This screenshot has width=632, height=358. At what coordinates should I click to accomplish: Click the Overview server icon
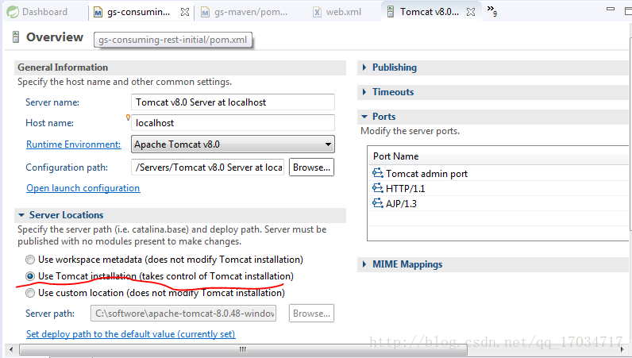coord(16,37)
